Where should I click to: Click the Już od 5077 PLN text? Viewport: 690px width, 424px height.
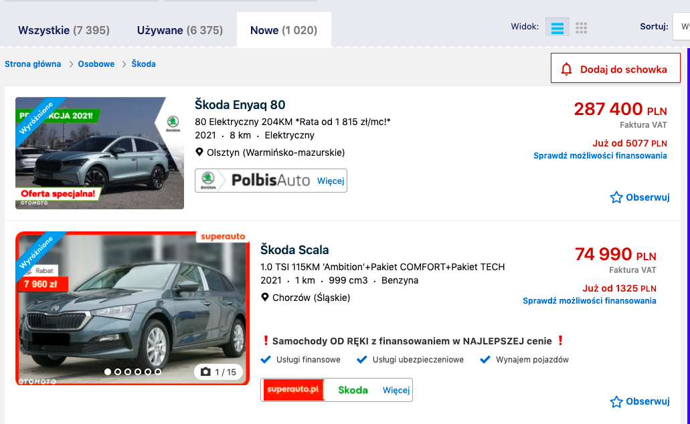tap(629, 143)
